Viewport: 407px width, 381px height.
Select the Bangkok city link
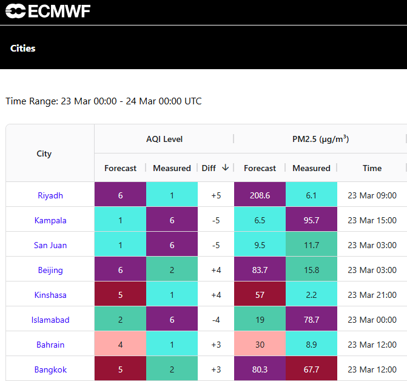pos(50,369)
